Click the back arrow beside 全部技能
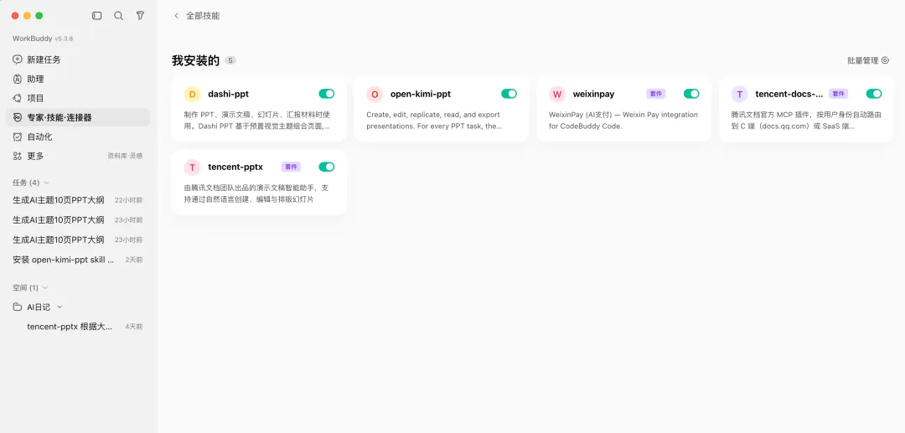 point(176,16)
